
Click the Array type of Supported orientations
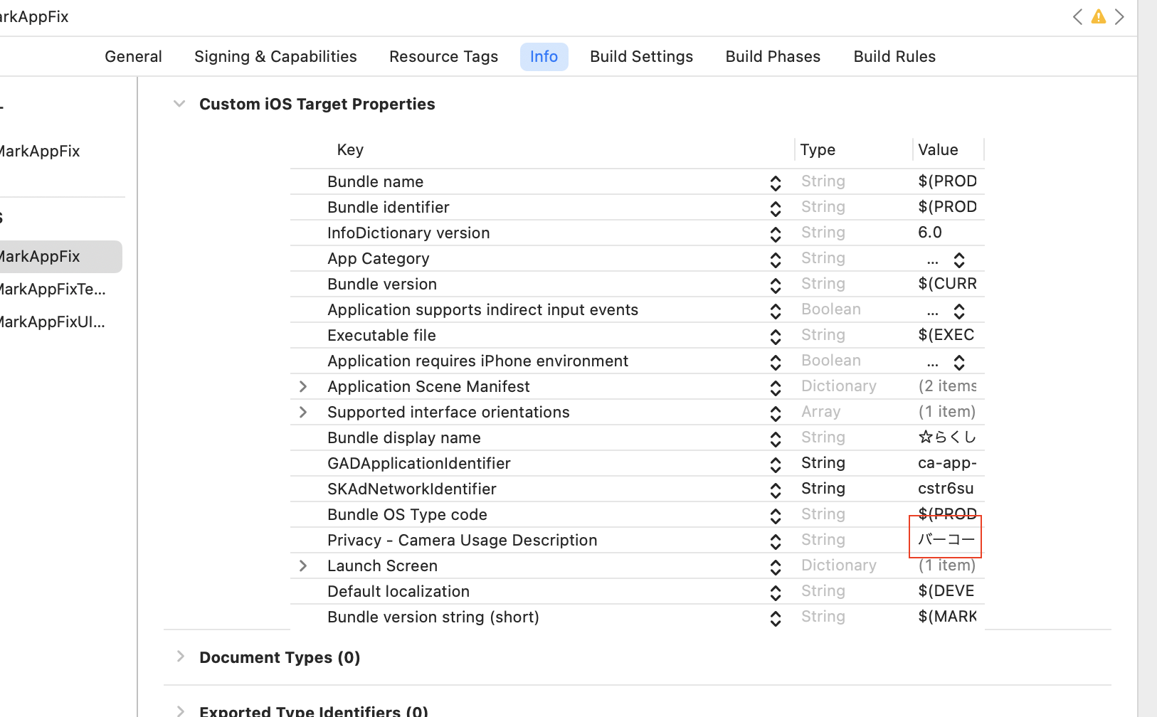tap(820, 412)
